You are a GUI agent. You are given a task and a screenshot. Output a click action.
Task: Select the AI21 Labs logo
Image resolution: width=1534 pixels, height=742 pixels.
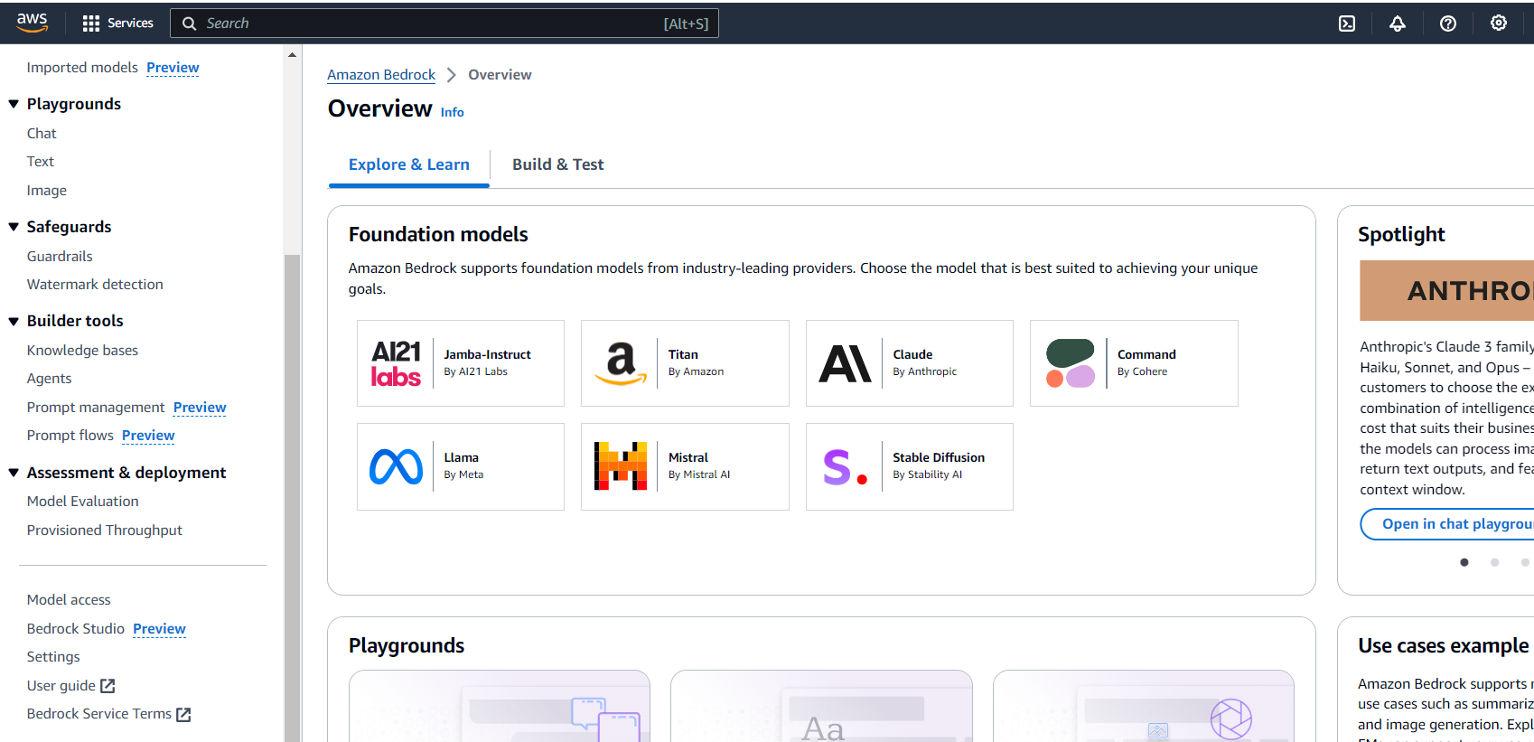coord(396,363)
